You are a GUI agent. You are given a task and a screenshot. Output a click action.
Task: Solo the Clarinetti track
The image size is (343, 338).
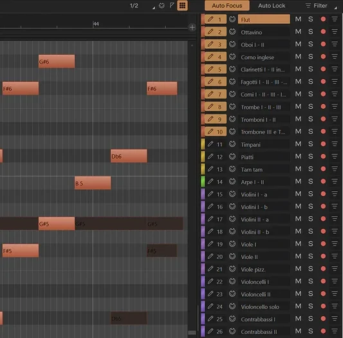click(310, 69)
